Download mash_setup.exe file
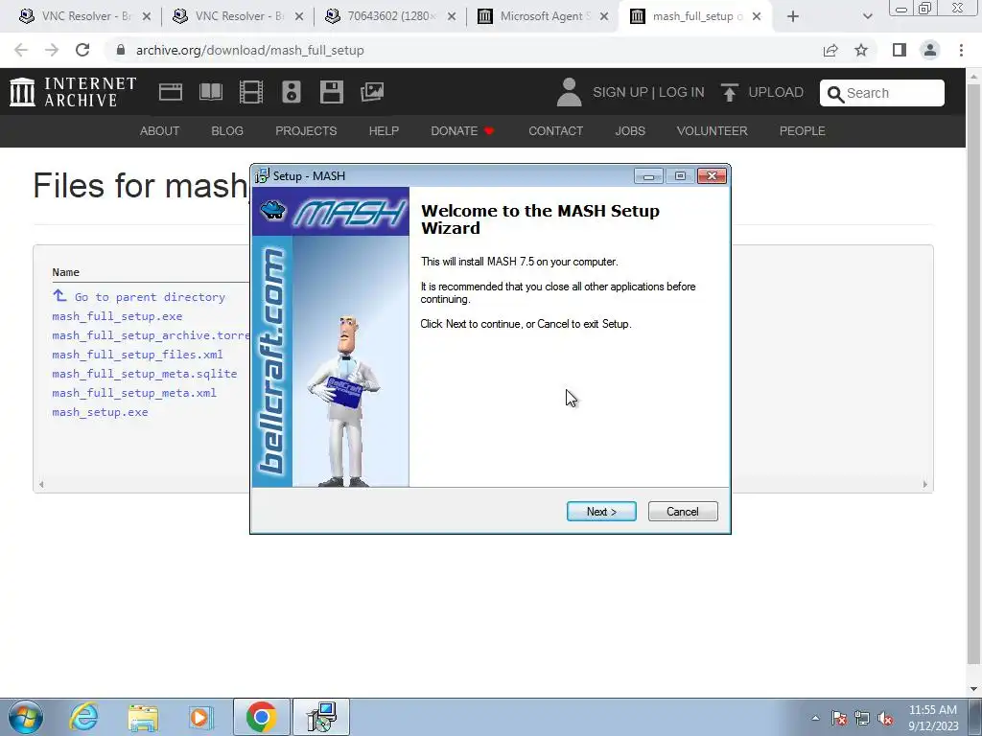The height and width of the screenshot is (736, 982). (100, 412)
